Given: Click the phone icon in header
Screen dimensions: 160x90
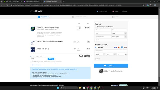Looking at the screenshot, I should [x=97, y=11].
